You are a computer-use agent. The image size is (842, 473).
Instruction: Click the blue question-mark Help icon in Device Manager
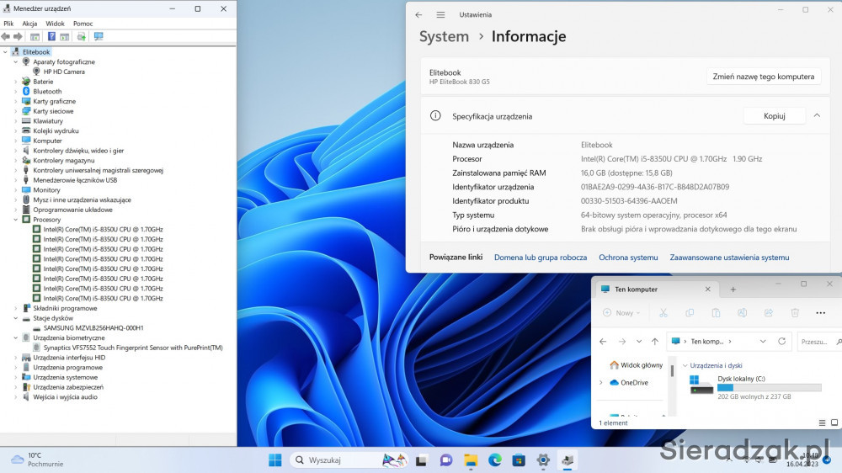[x=51, y=36]
